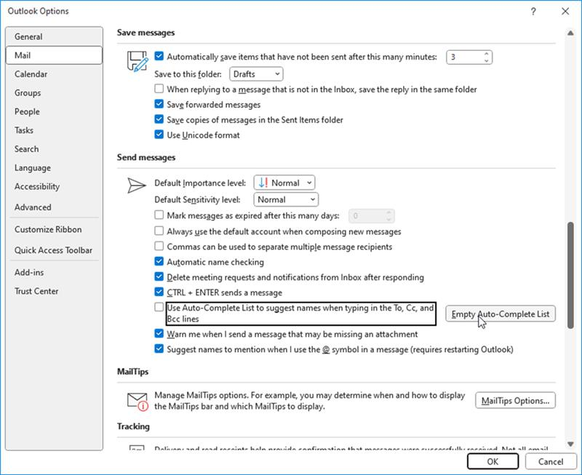Open MailTips Options button
This screenshot has width=582, height=475.
pos(515,401)
